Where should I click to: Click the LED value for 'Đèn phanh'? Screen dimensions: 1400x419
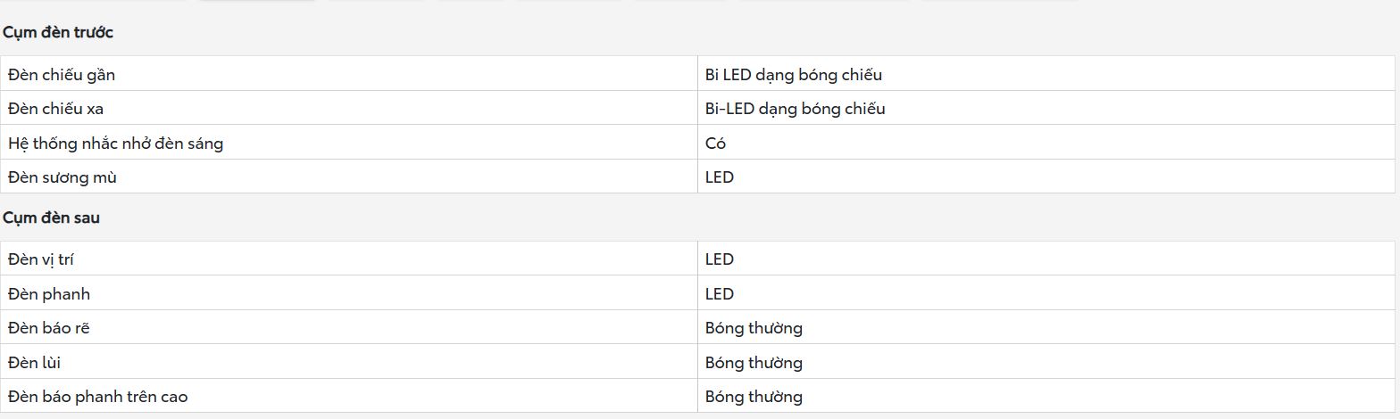click(x=720, y=294)
